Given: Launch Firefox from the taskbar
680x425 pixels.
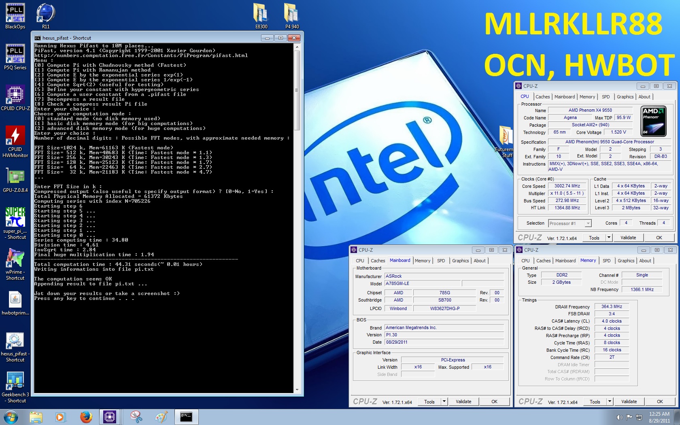Looking at the screenshot, I should point(86,417).
